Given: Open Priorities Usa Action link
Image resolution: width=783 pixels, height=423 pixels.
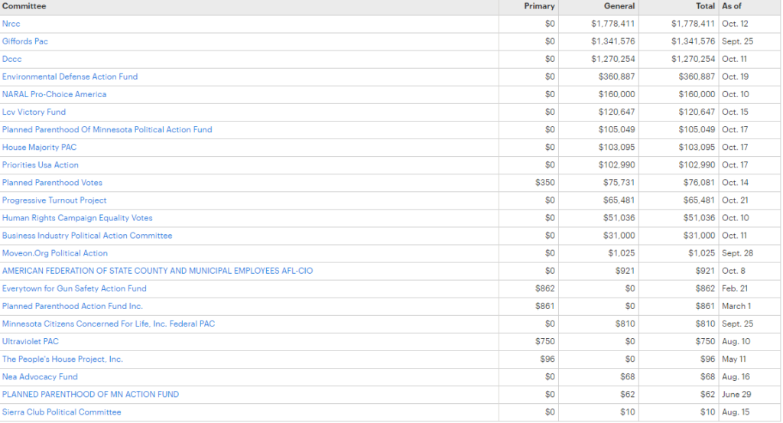Looking at the screenshot, I should 41,164.
